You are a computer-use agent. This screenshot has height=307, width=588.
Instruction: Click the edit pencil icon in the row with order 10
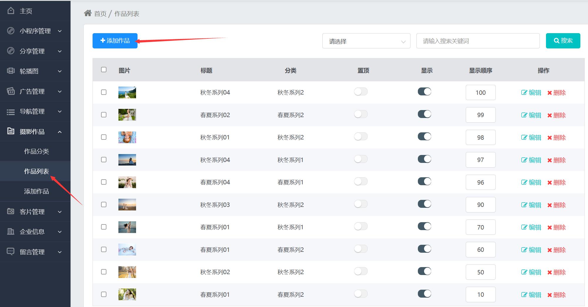click(524, 295)
